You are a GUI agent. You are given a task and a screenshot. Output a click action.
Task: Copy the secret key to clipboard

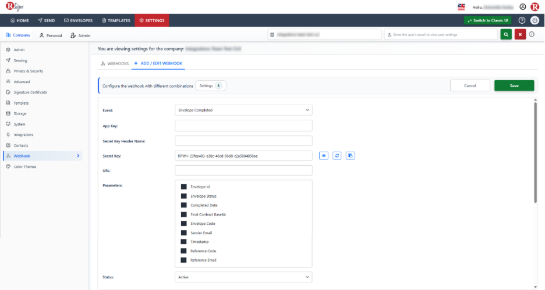(351, 156)
